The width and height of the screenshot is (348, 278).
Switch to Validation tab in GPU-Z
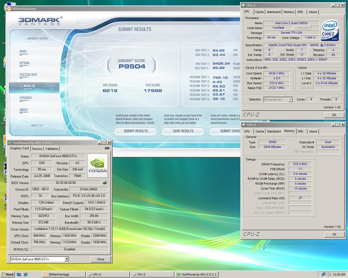coord(52,149)
